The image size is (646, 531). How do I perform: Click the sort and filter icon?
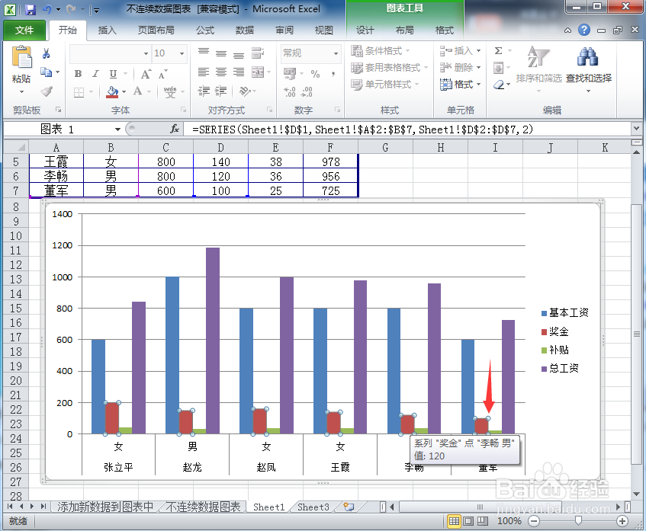[x=539, y=56]
